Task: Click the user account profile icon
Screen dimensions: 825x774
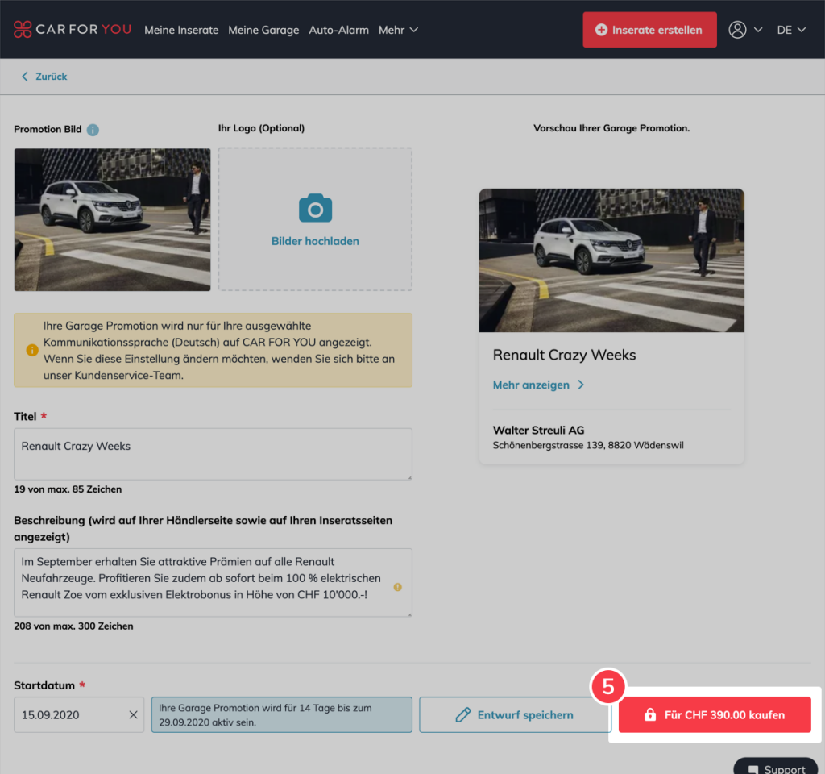Action: [737, 30]
